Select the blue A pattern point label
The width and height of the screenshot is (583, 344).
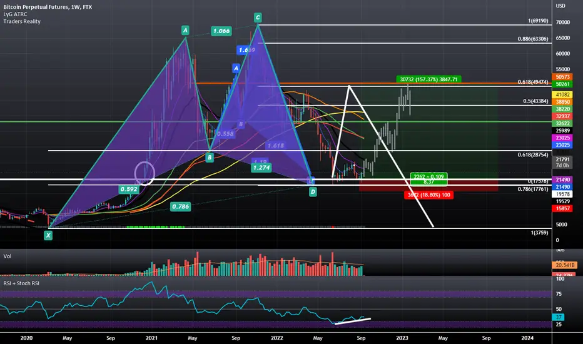236,68
